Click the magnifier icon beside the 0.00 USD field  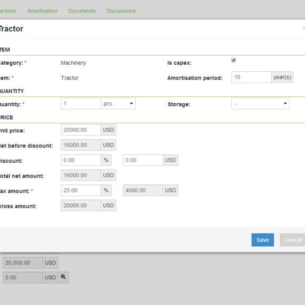[63, 277]
